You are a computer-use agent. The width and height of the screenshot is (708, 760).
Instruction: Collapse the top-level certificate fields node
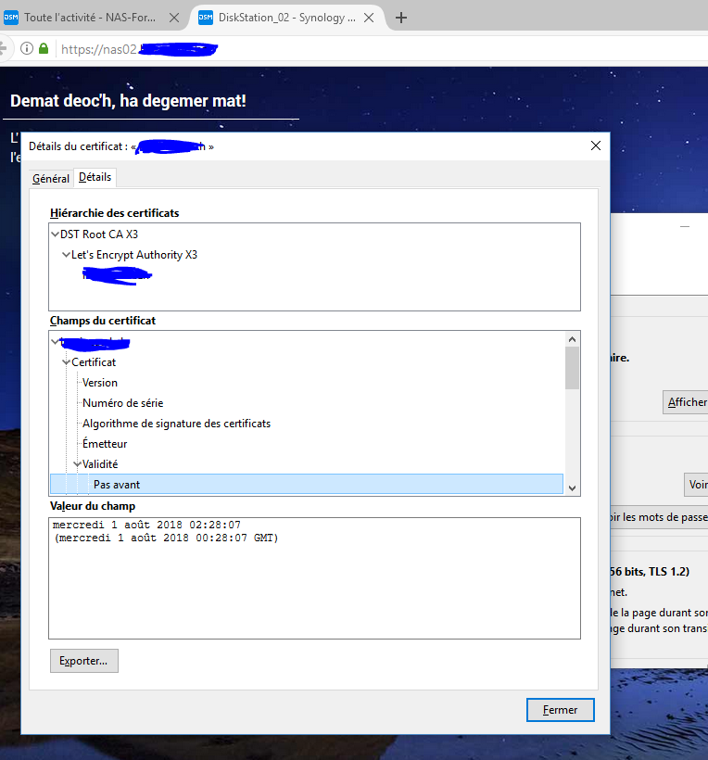55,342
